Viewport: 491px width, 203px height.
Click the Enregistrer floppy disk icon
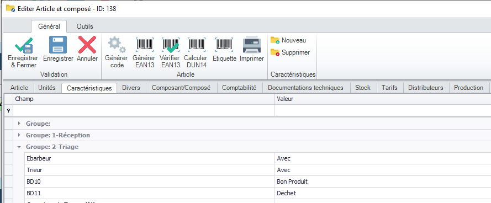[58, 45]
